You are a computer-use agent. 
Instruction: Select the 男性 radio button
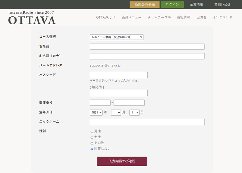pyautogui.click(x=92, y=132)
